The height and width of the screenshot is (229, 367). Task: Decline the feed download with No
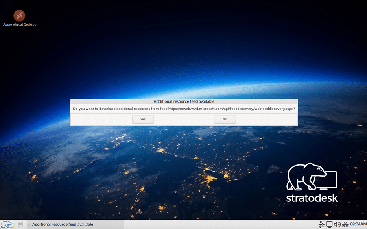click(225, 119)
